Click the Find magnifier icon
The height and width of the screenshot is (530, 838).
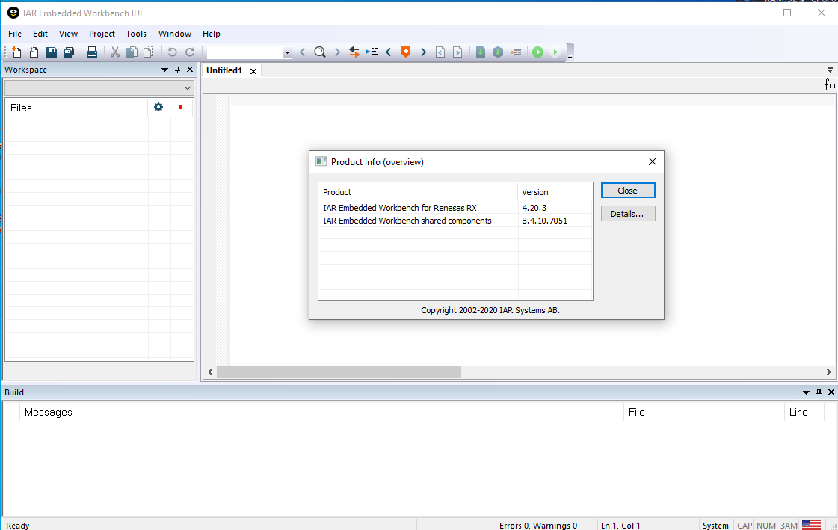tap(320, 52)
